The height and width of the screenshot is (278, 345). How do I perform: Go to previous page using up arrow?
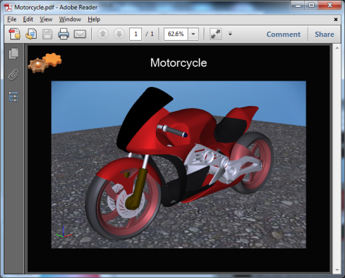tap(103, 34)
